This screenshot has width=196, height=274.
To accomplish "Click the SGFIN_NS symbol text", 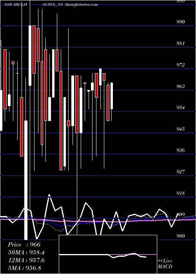I will [53, 5].
